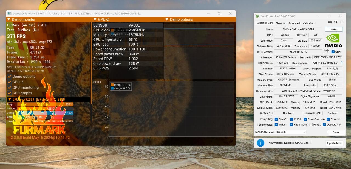This screenshot has width=351, height=169.
Task: Toggle the OpenCL checkbox
Action: pyautogui.click(x=276, y=119)
